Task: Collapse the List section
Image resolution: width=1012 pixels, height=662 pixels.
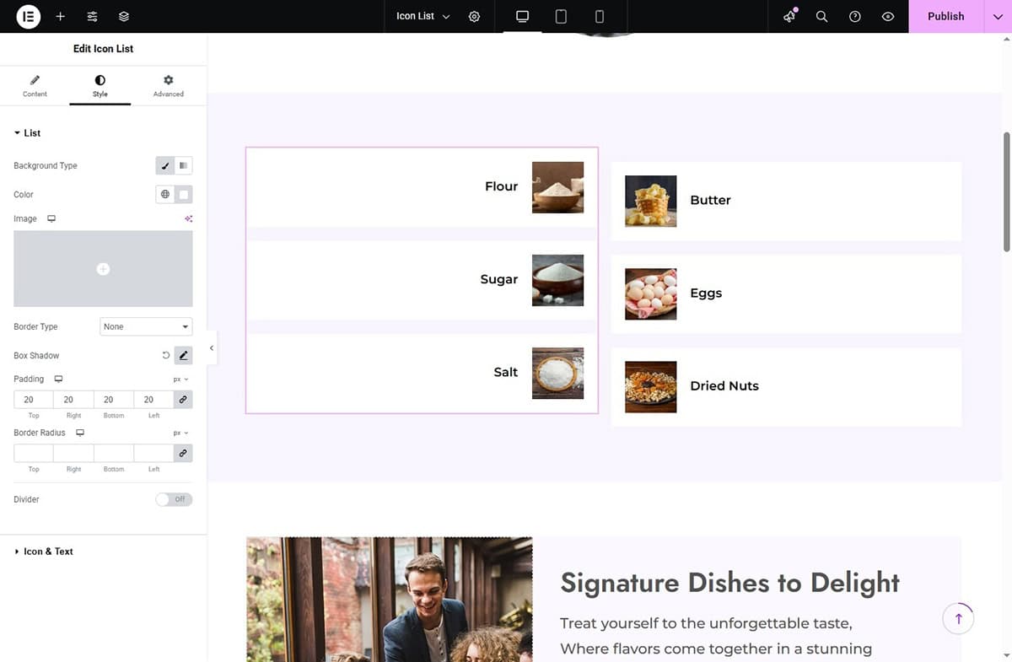Action: coord(28,133)
